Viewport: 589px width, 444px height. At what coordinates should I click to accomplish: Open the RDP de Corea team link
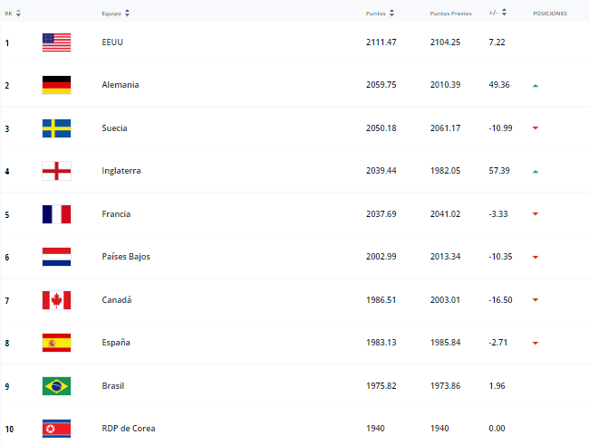(x=129, y=429)
